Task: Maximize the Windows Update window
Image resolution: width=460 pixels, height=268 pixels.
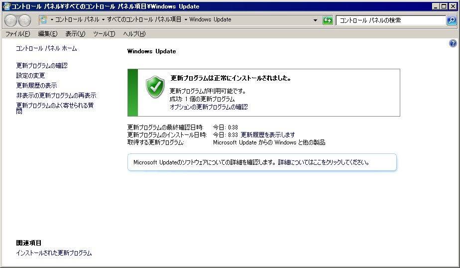Action: [x=444, y=6]
